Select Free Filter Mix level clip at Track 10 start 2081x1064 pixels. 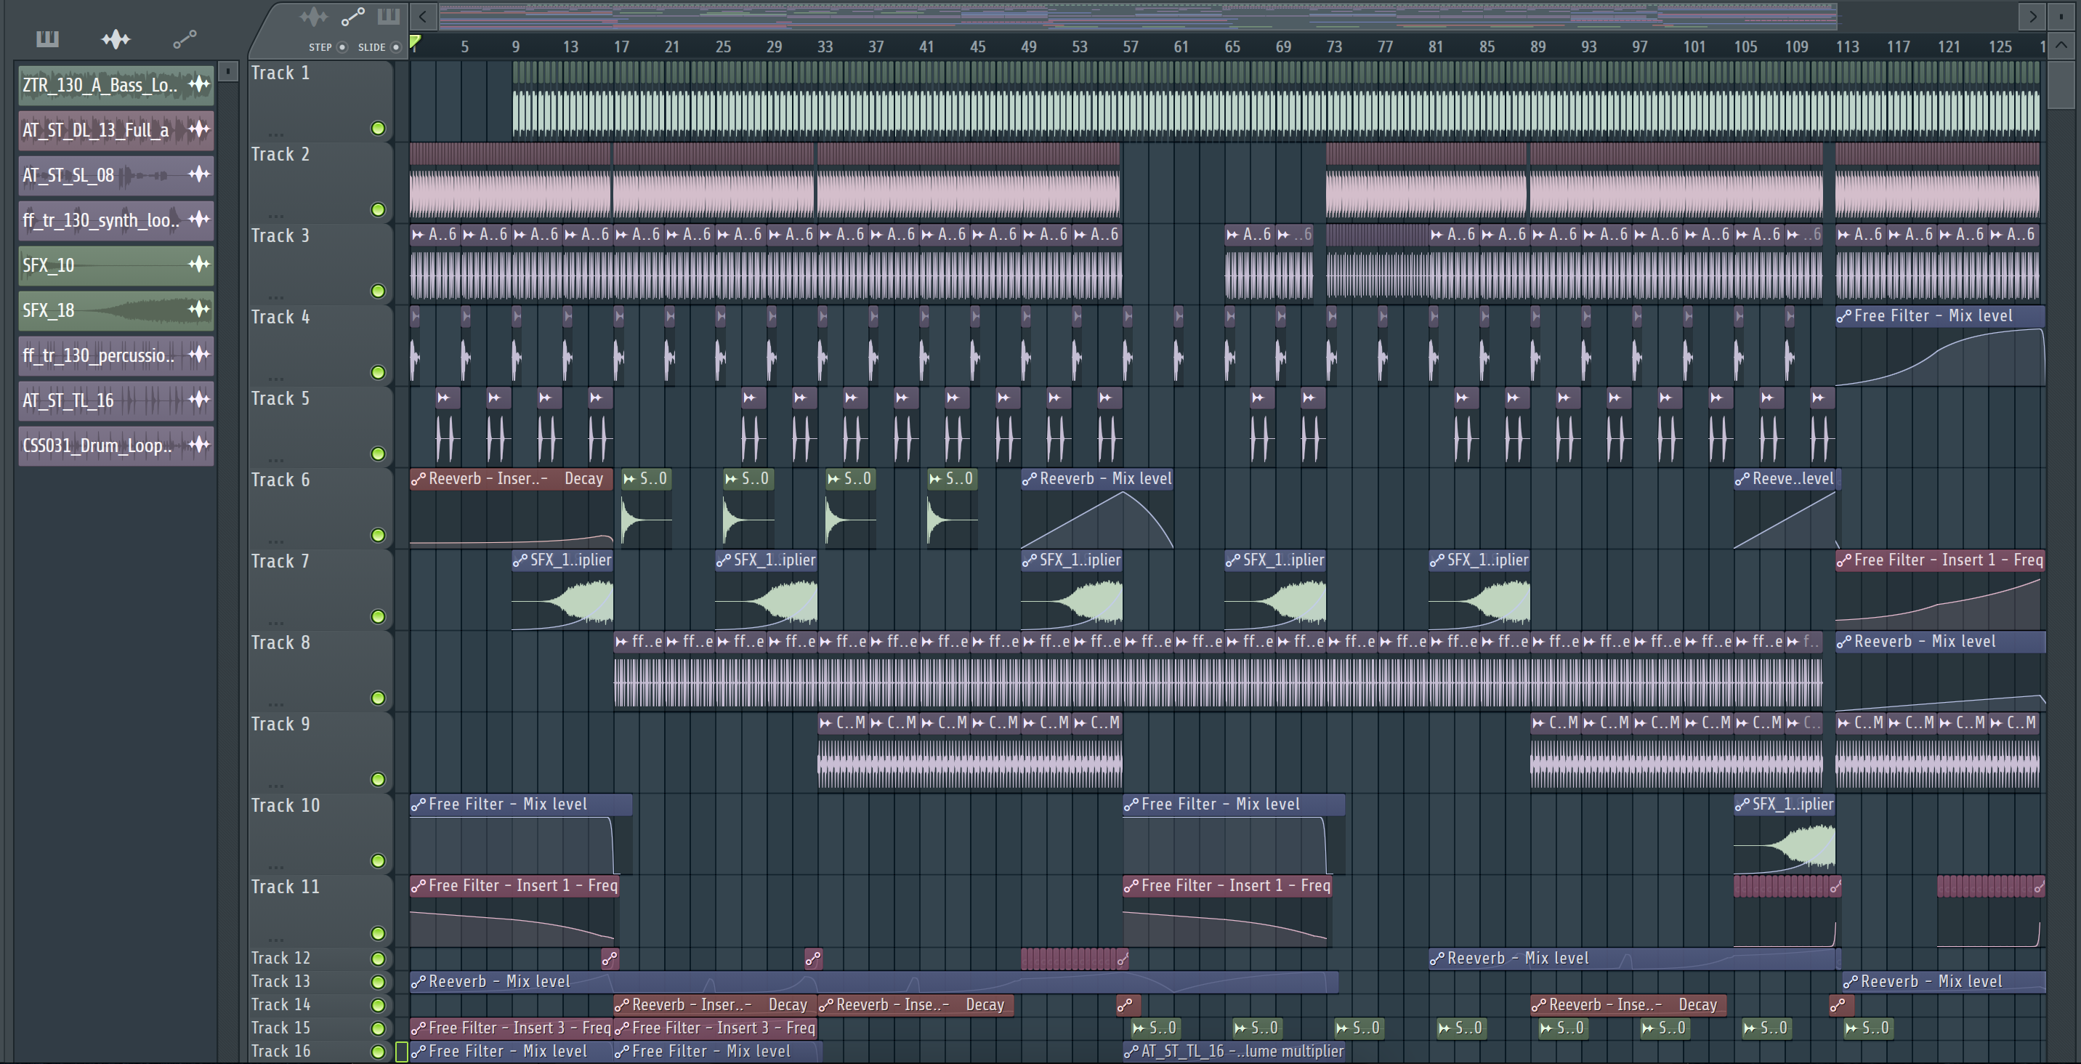pyautogui.click(x=521, y=834)
